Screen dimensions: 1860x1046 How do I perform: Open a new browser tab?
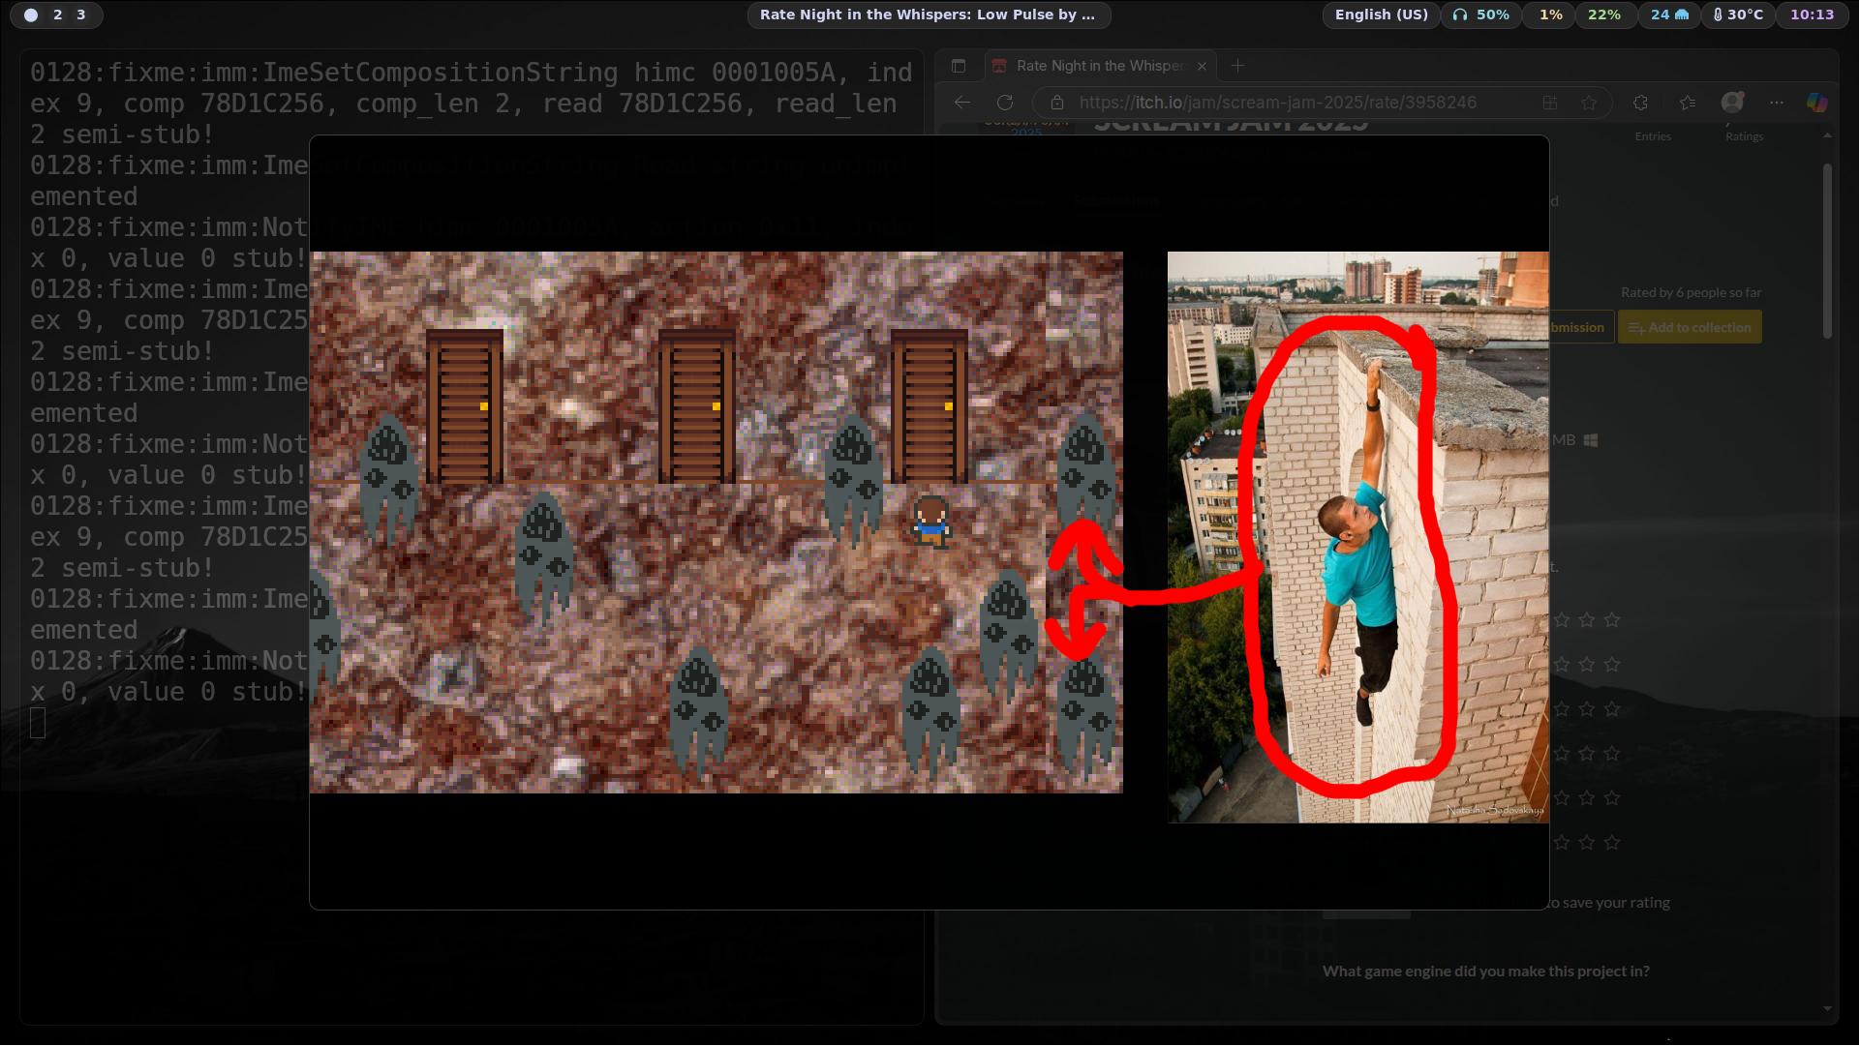(1237, 66)
